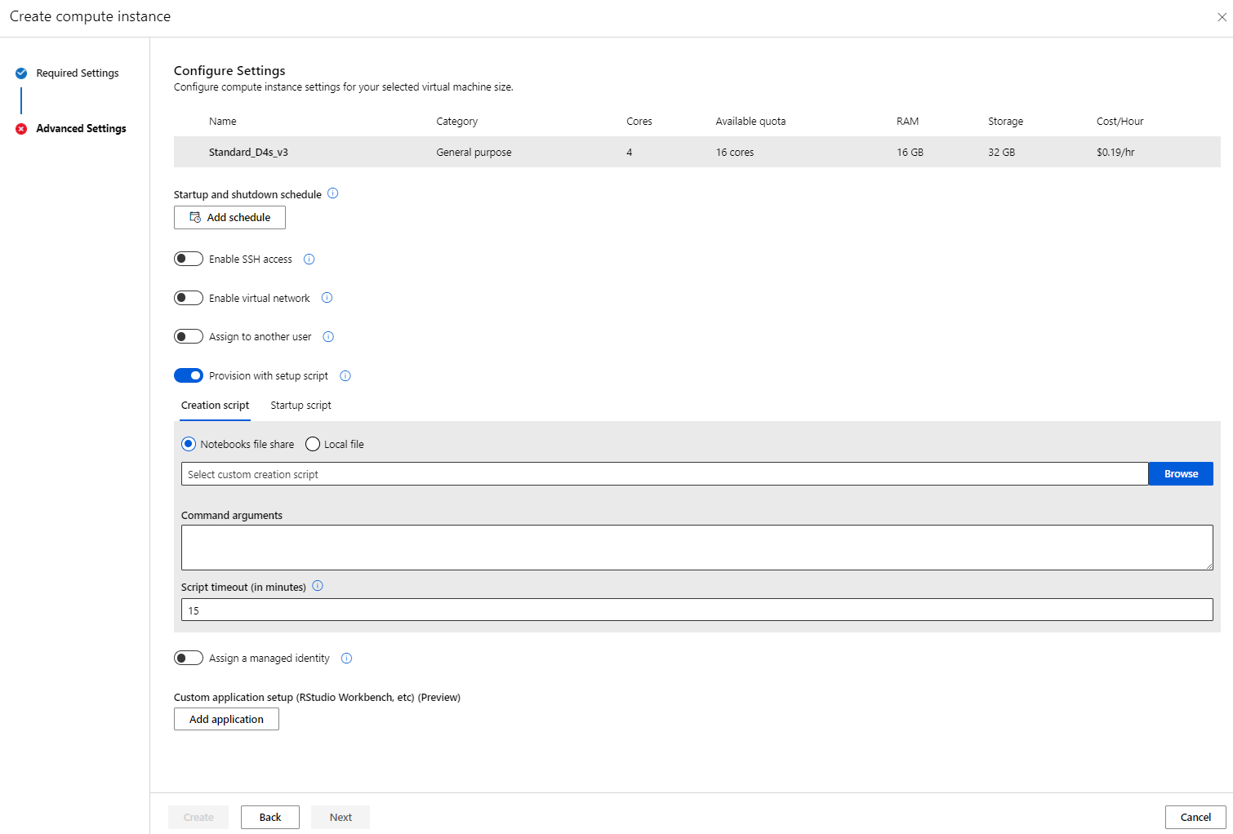Screen dimensions: 1233x834
Task: Click info icon beside Startup and shutdown schedule
Action: pyautogui.click(x=332, y=193)
